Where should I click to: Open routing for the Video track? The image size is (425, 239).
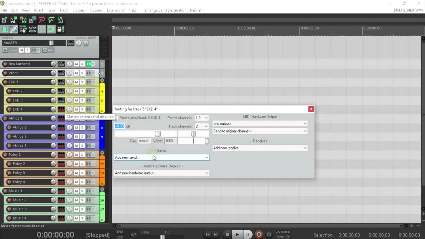(61, 73)
